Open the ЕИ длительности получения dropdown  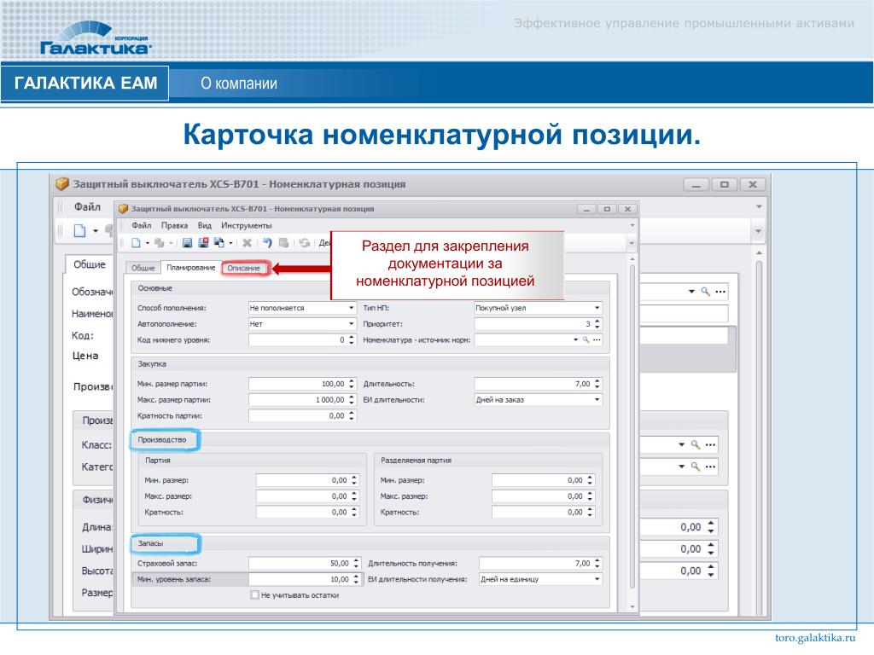(597, 579)
